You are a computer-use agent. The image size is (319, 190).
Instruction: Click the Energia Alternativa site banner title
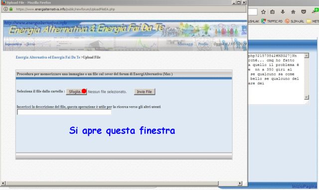[x=87, y=29]
